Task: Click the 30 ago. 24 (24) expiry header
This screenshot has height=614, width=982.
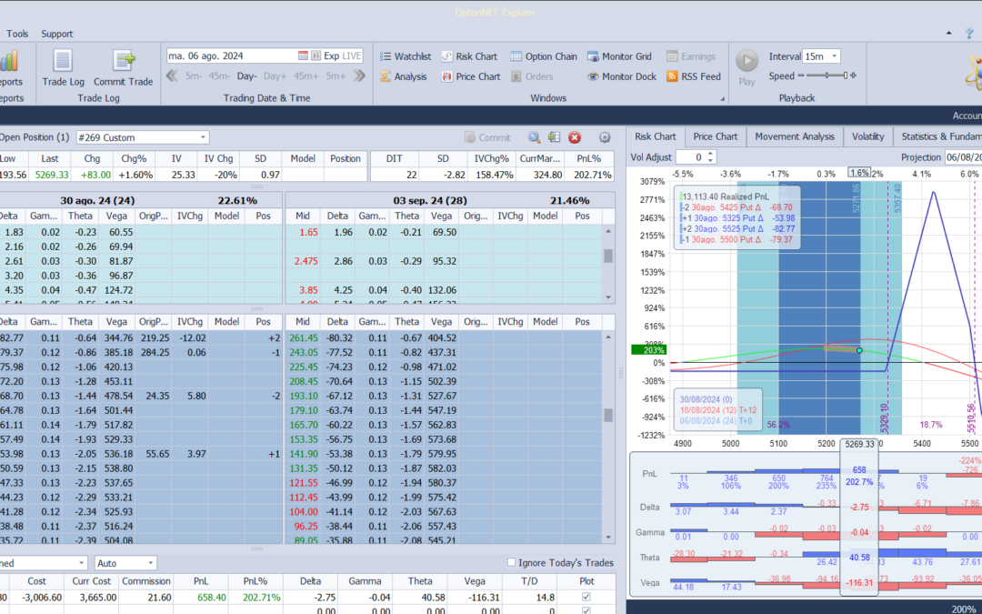Action: [x=97, y=200]
